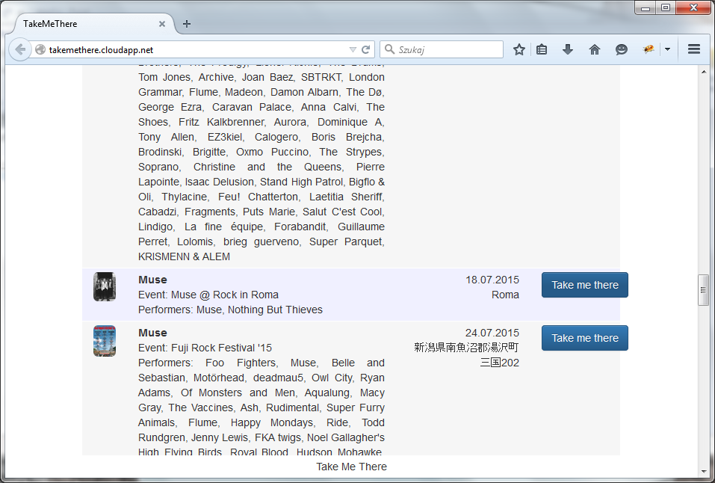Click the scrollbar down arrow
The height and width of the screenshot is (483, 715).
point(703,471)
